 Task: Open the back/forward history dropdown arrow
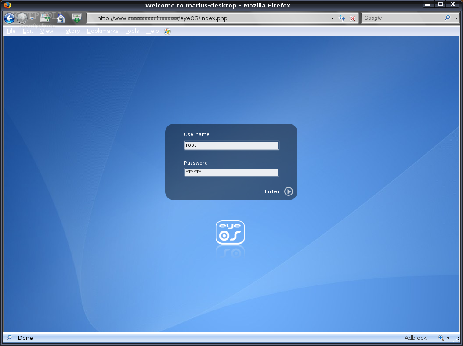(x=32, y=18)
